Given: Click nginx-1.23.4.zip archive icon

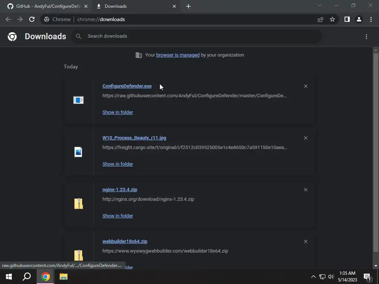Looking at the screenshot, I should pos(78,204).
